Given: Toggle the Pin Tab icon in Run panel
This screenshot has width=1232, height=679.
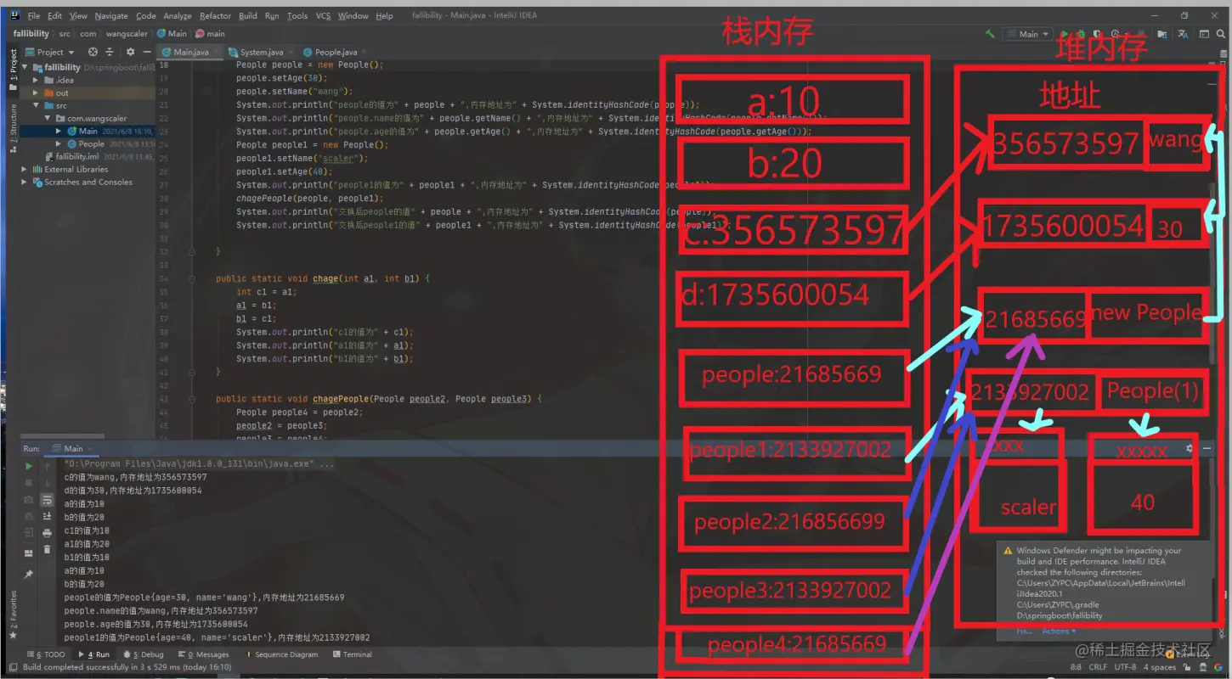Looking at the screenshot, I should [x=29, y=575].
